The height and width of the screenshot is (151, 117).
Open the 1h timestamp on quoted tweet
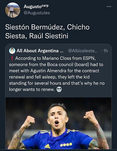pyautogui.click(x=106, y=51)
